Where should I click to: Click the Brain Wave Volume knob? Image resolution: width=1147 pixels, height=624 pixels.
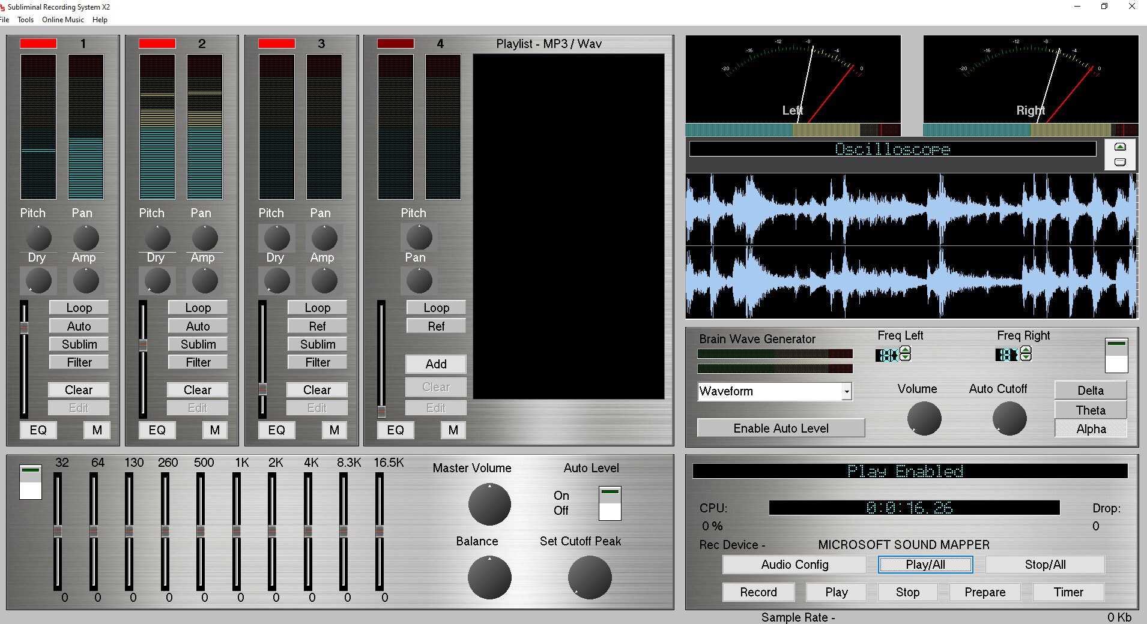point(924,418)
